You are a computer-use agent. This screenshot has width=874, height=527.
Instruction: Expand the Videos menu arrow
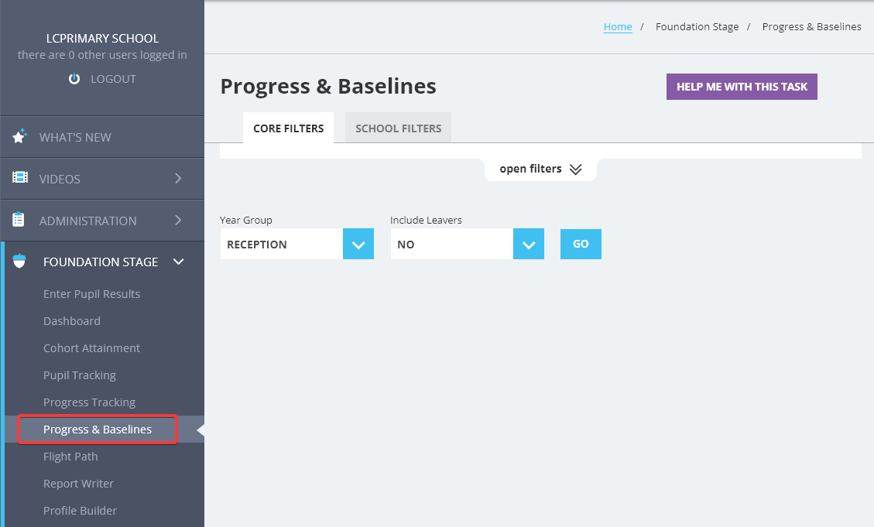[178, 178]
